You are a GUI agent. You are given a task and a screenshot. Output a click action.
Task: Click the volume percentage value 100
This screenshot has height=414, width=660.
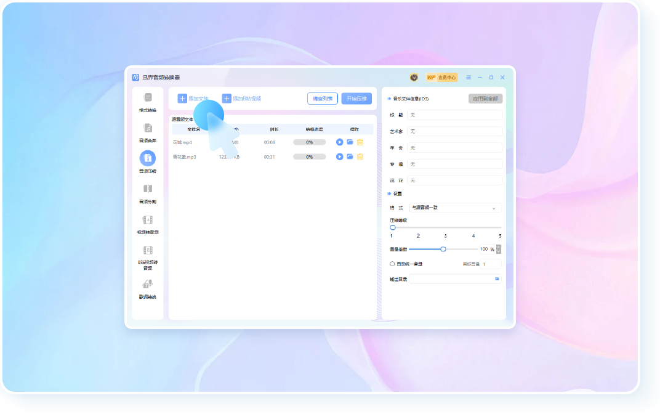tap(484, 250)
